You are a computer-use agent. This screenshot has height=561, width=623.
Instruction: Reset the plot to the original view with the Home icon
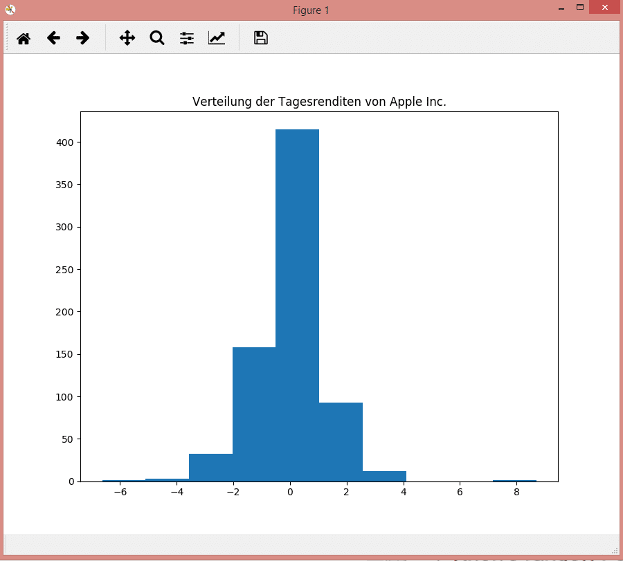point(24,39)
